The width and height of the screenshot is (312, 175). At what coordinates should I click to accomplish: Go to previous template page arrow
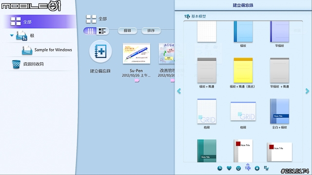(x=179, y=91)
